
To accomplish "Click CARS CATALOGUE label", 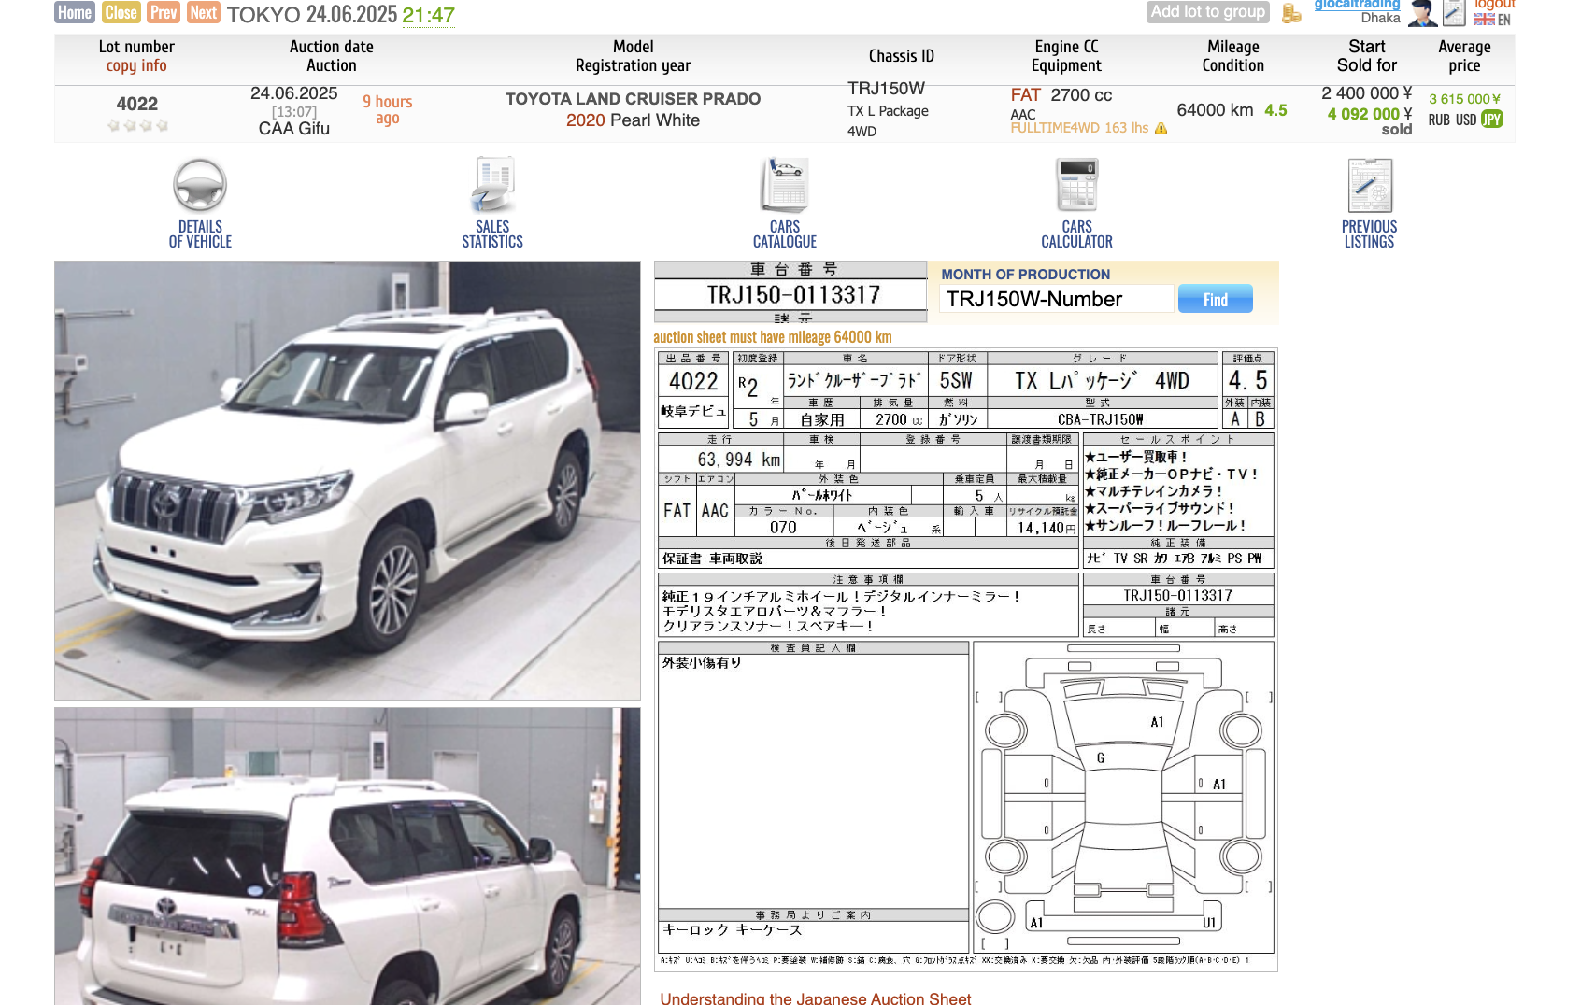I will [785, 234].
